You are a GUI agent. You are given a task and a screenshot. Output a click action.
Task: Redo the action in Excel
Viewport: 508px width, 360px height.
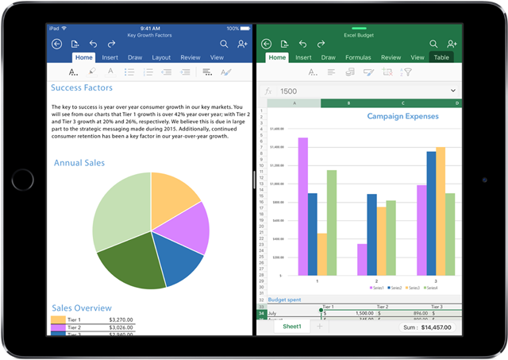coord(321,44)
